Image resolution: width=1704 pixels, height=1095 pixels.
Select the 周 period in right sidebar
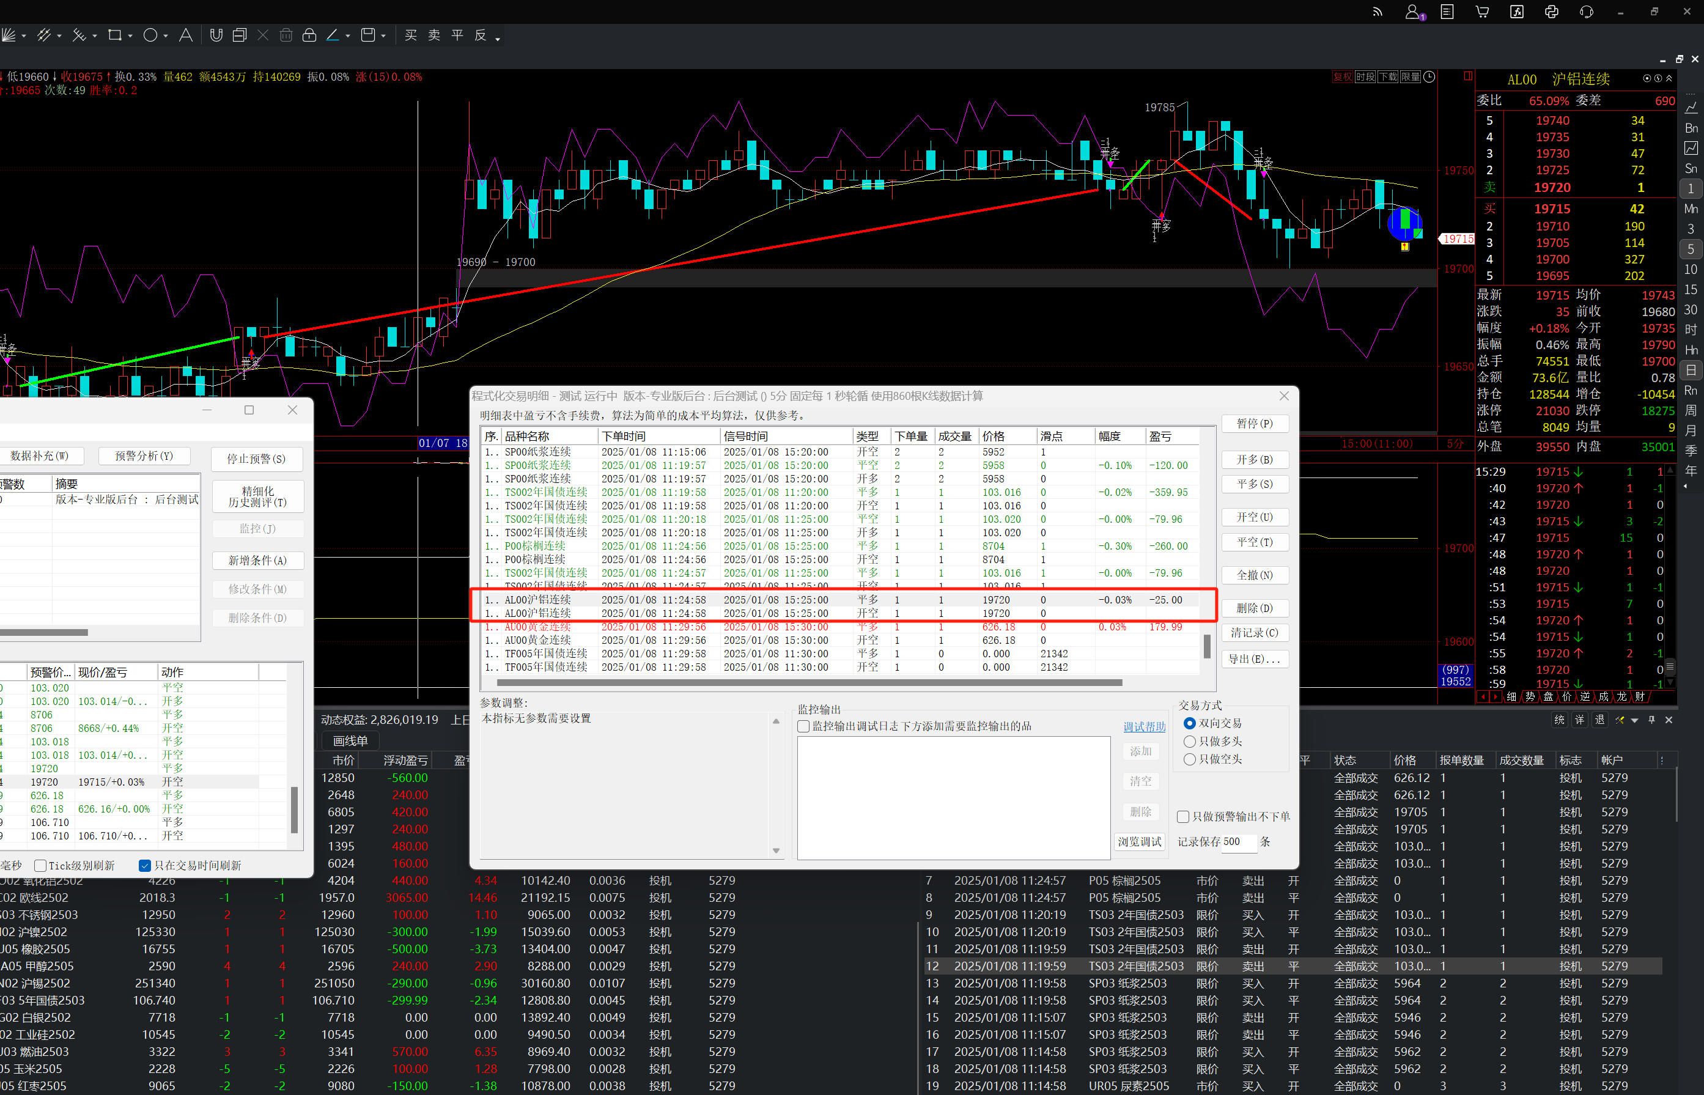click(1691, 410)
